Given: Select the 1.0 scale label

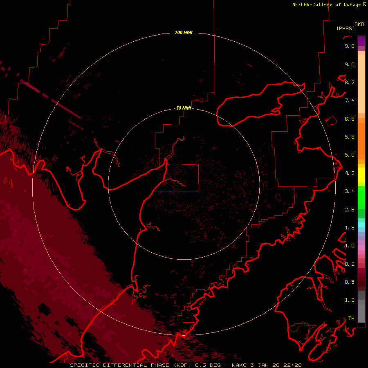Looking at the screenshot, I should (x=350, y=246).
